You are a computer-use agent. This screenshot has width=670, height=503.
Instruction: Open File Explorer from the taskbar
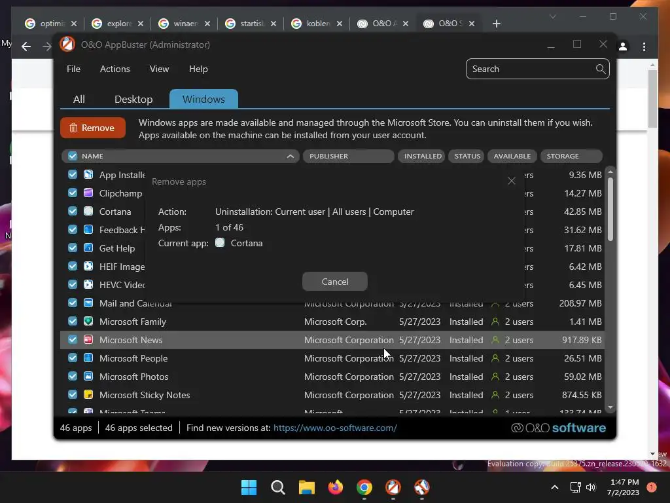point(307,487)
